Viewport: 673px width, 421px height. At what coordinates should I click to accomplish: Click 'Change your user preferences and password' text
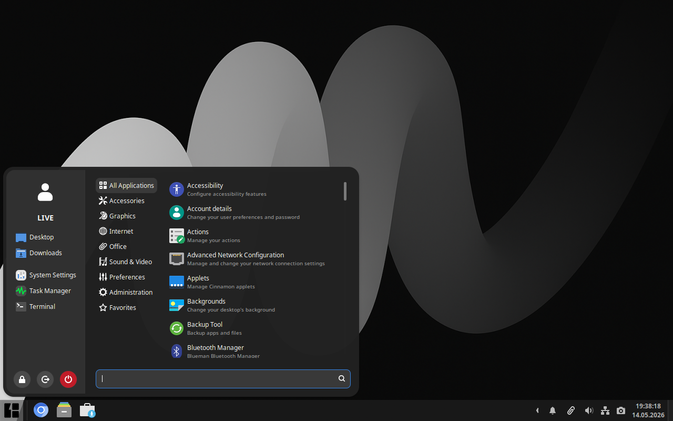point(243,217)
